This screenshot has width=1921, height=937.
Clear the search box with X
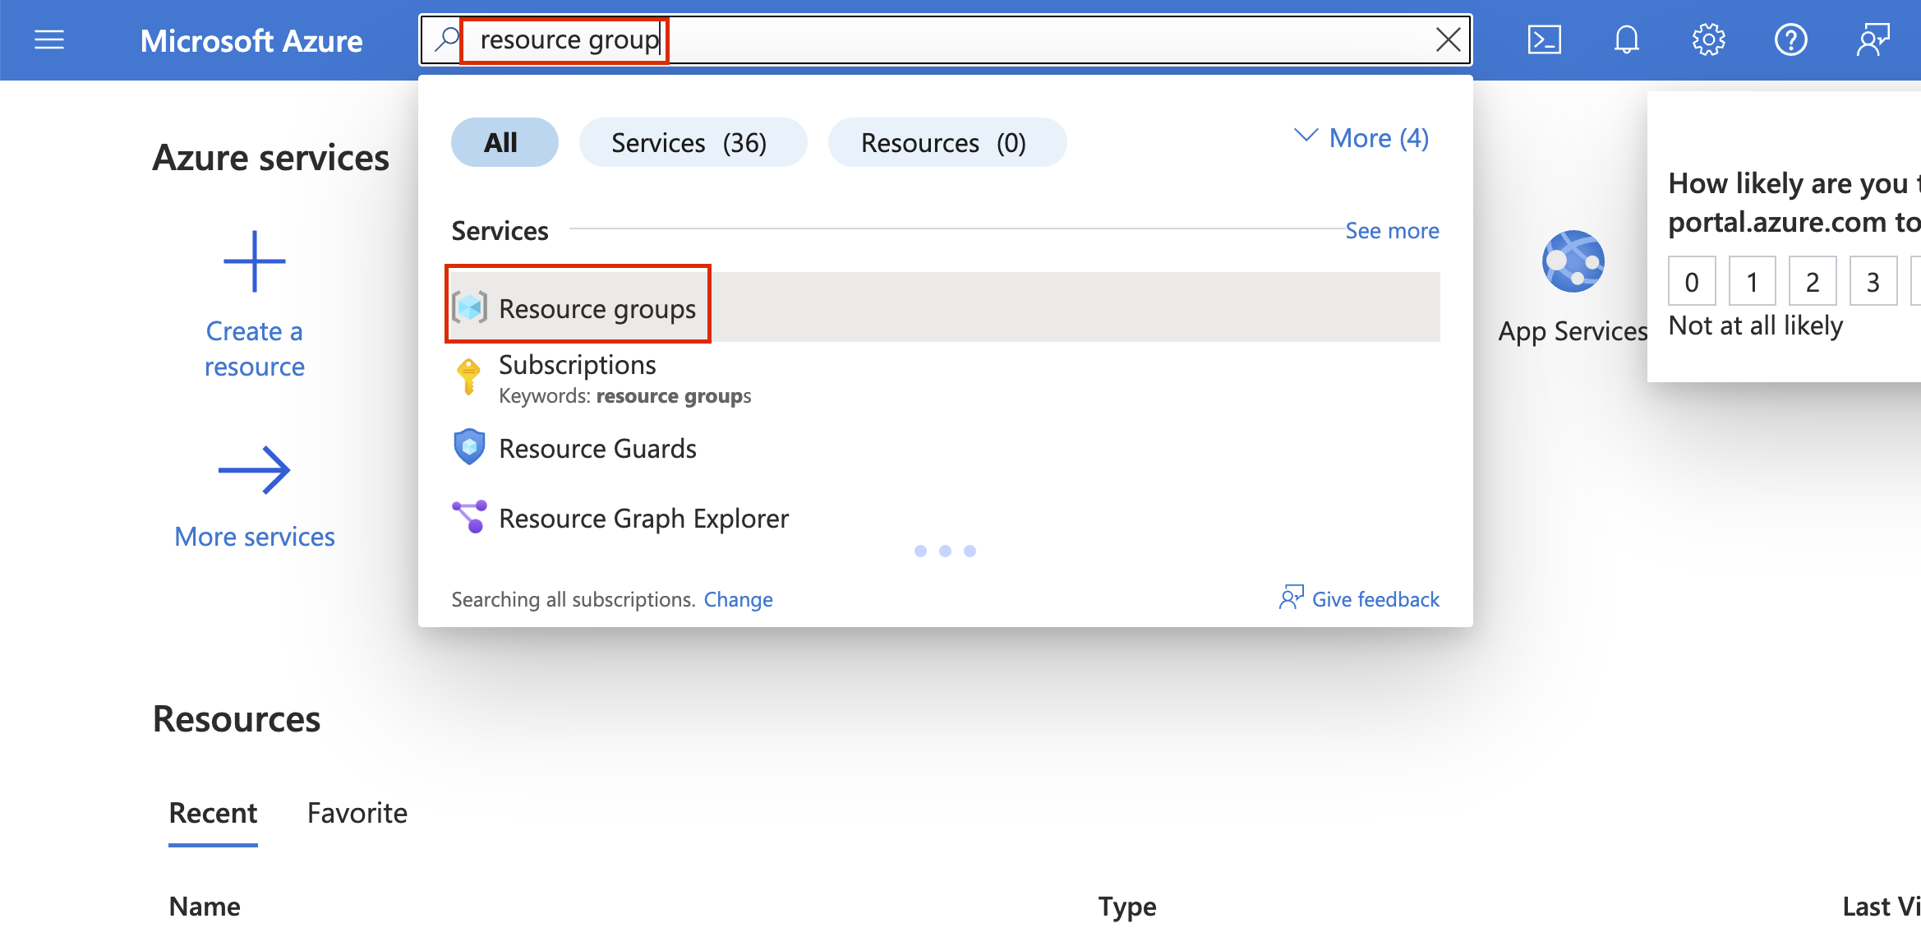[1448, 39]
